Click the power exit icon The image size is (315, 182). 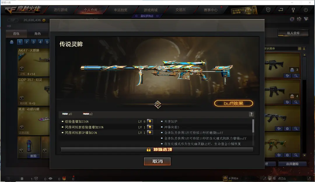pyautogui.click(x=306, y=10)
